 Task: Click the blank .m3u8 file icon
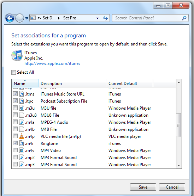(22, 115)
